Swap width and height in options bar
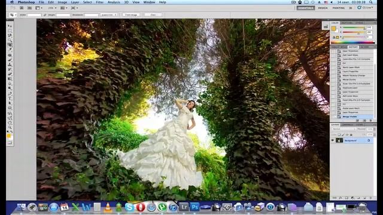Viewport: 383px width, 215px height. click(44, 15)
